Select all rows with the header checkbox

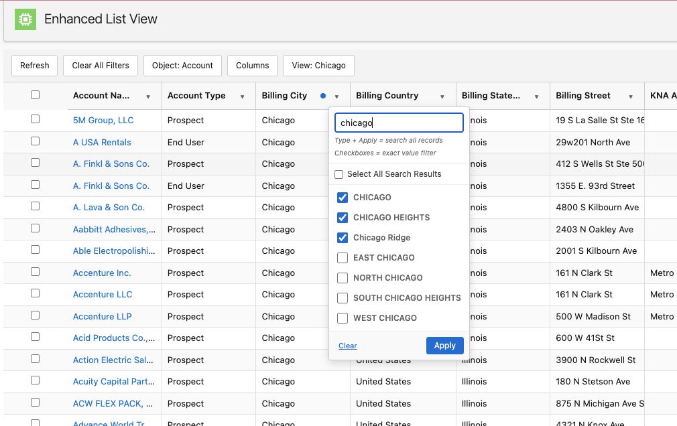(x=35, y=95)
